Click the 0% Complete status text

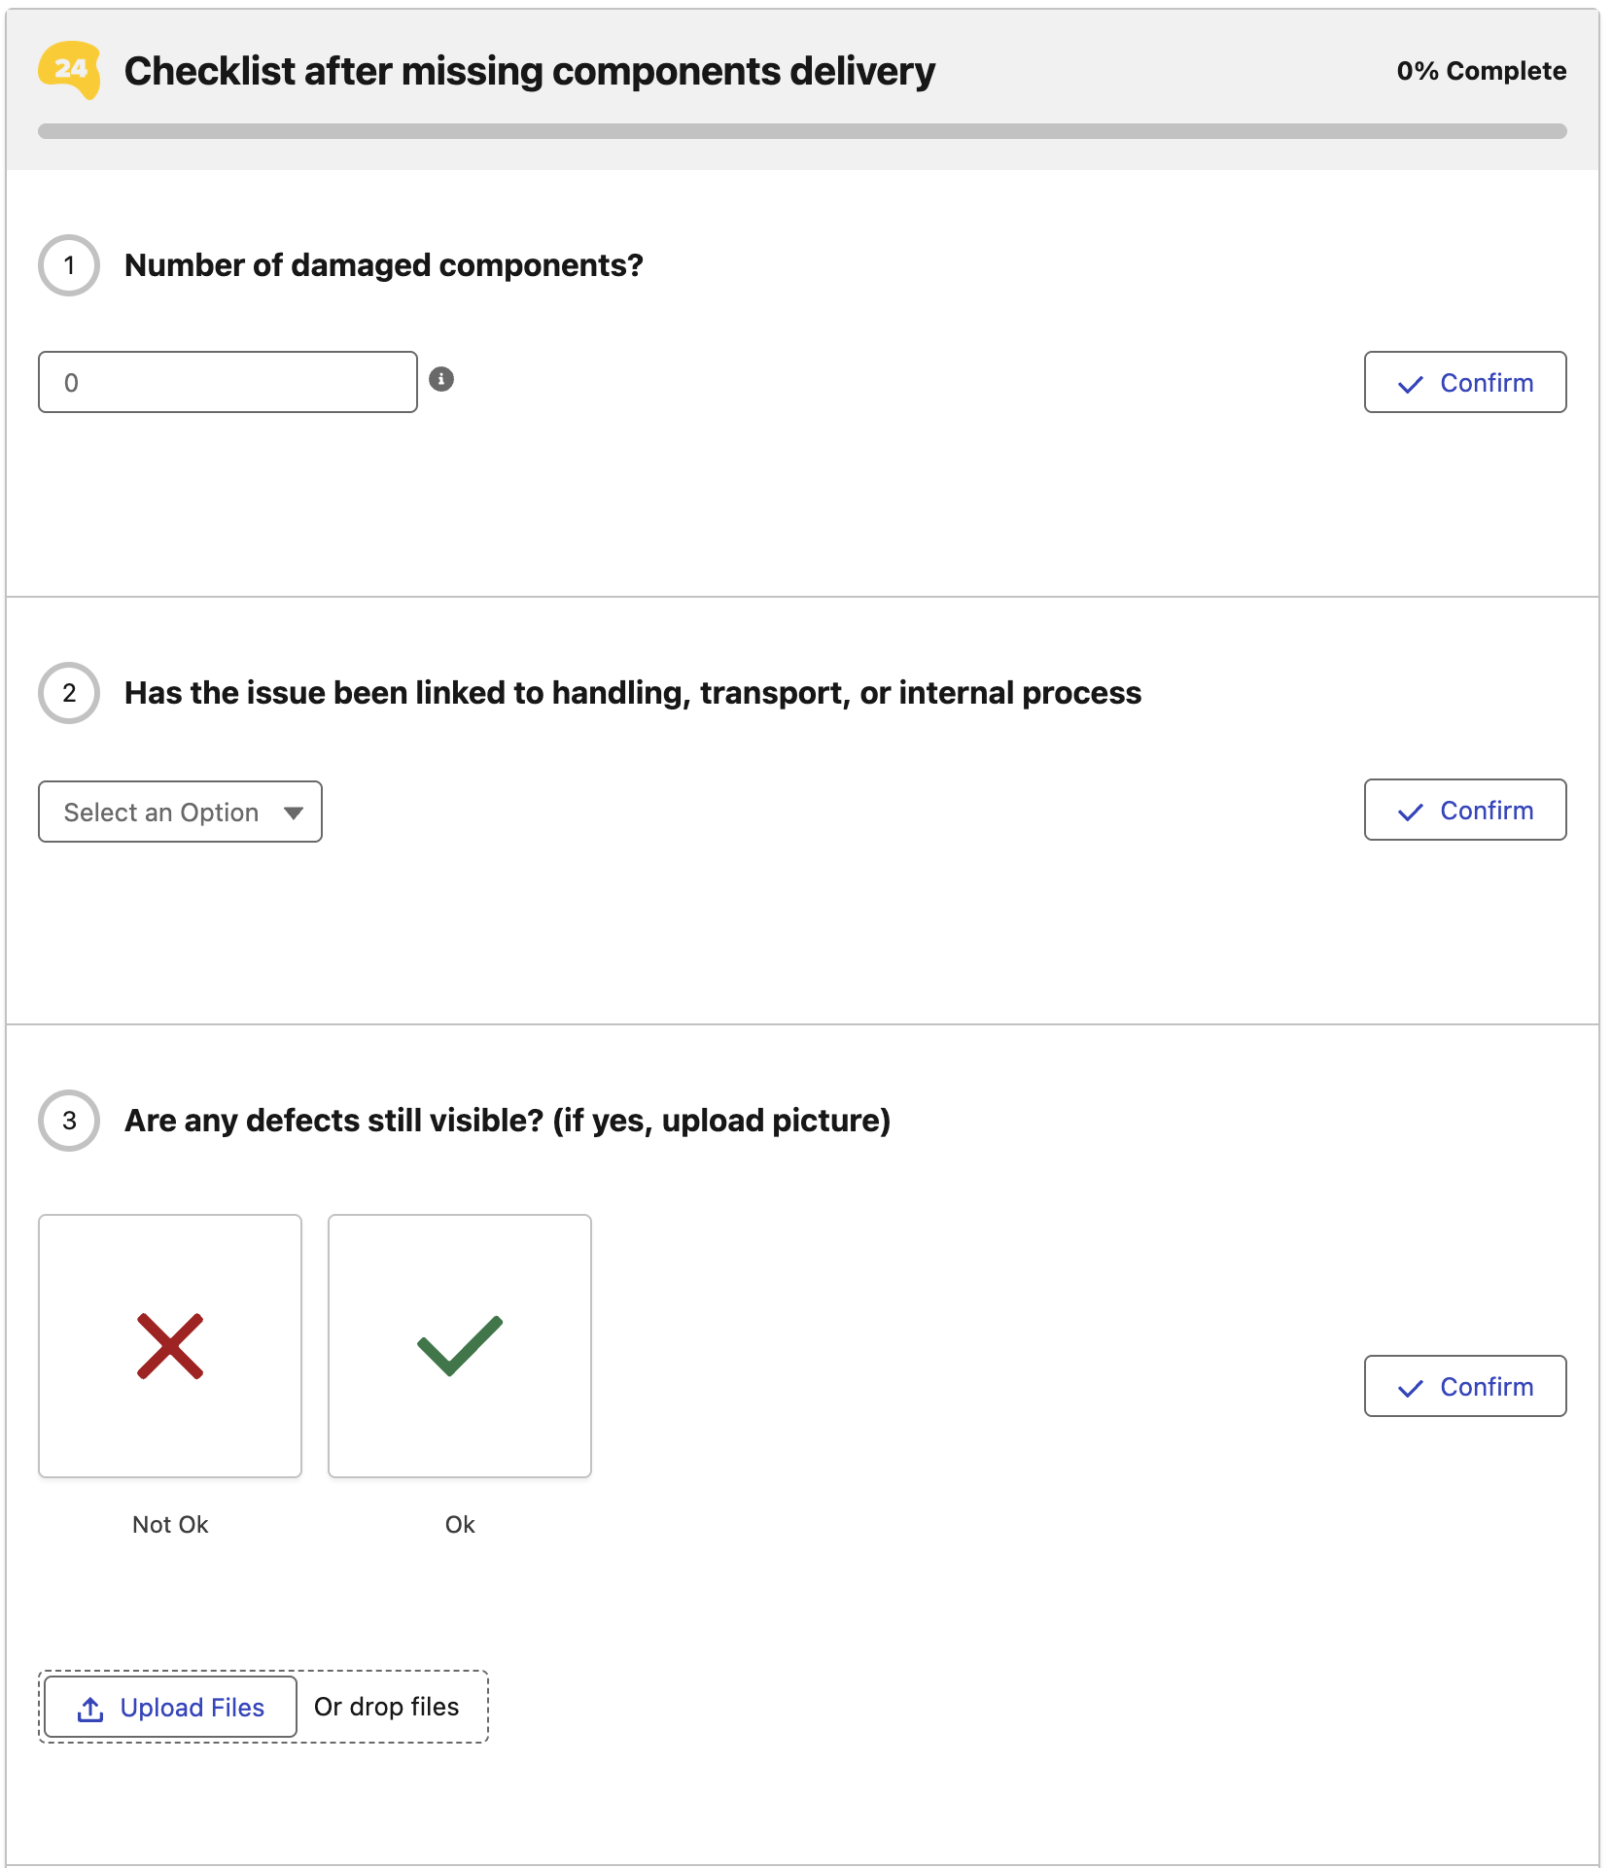[x=1481, y=71]
